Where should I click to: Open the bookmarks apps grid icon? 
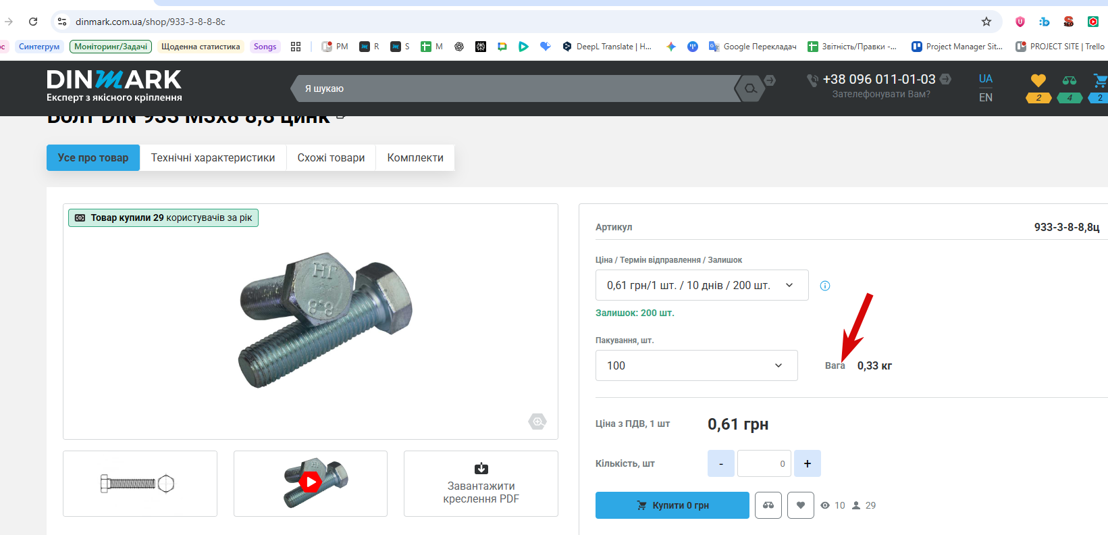coord(296,47)
